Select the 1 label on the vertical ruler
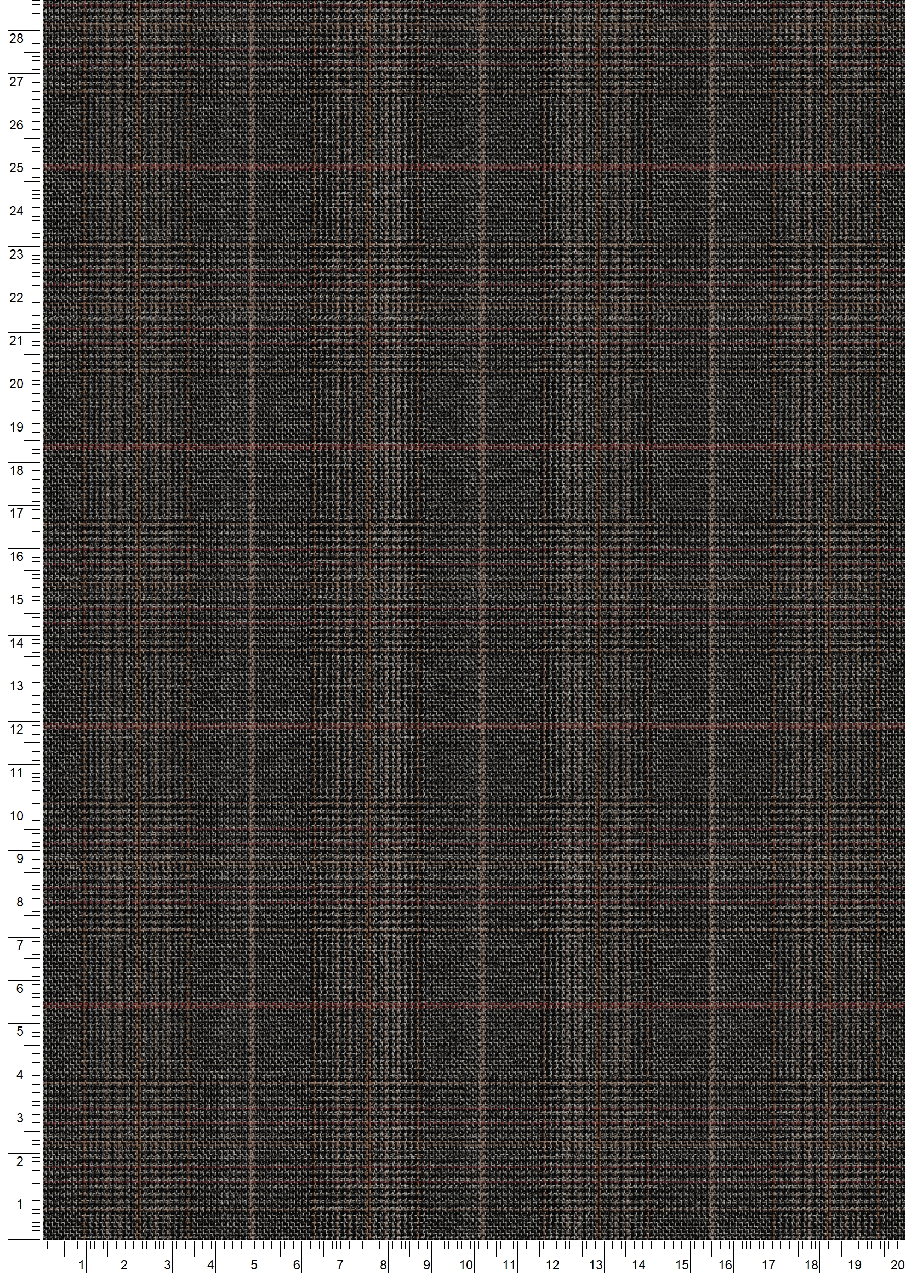 tap(20, 1204)
